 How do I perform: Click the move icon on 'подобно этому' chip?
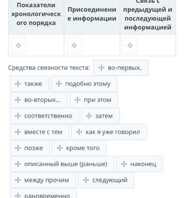click(x=59, y=84)
